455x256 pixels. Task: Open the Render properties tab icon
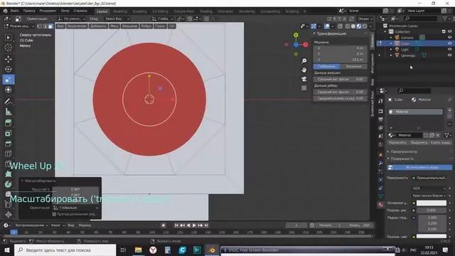click(x=381, y=112)
